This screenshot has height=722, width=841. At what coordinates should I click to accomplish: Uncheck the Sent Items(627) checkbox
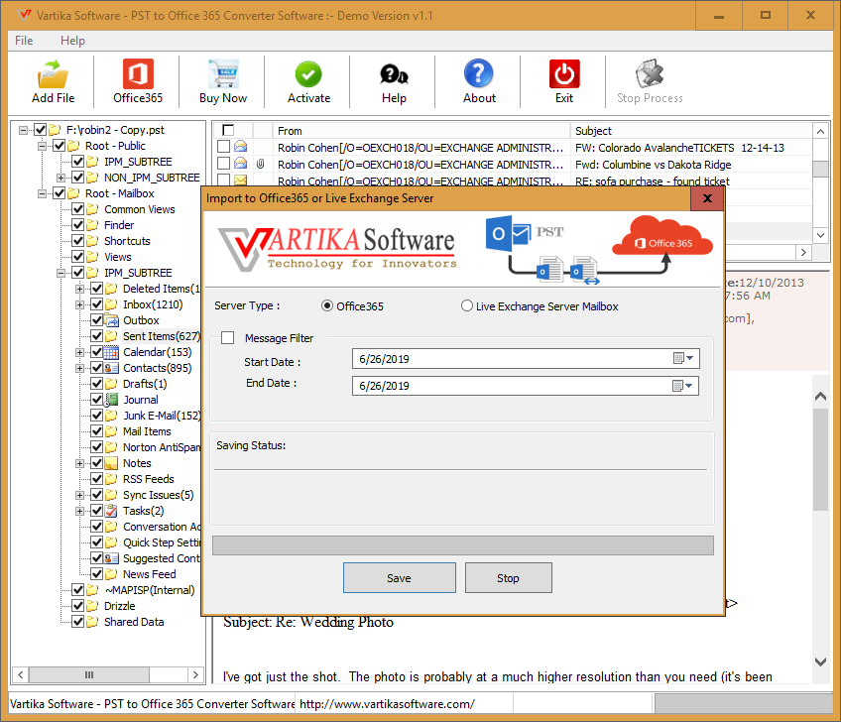coord(96,336)
